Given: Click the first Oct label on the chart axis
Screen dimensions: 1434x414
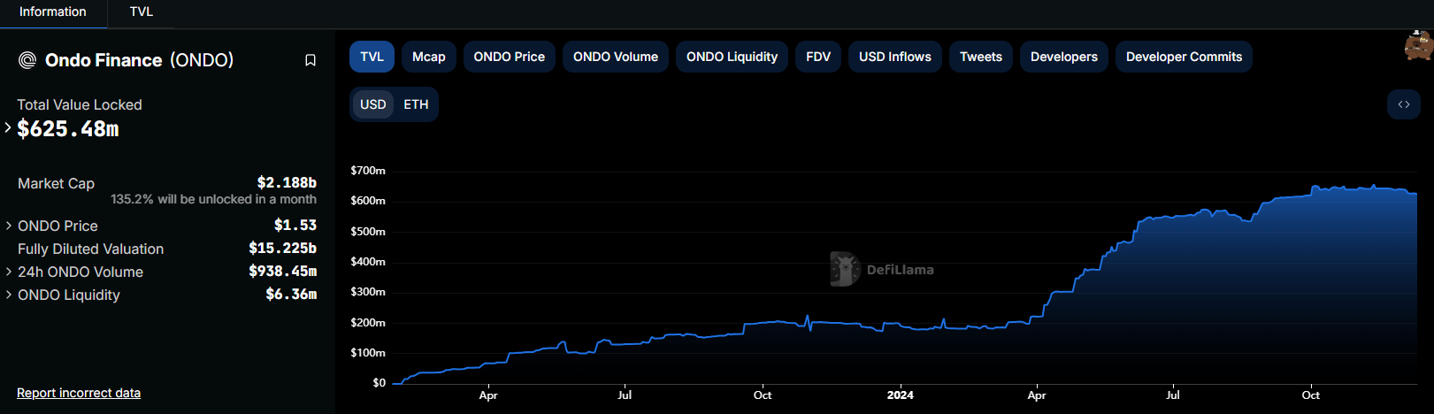Looking at the screenshot, I should click(763, 395).
